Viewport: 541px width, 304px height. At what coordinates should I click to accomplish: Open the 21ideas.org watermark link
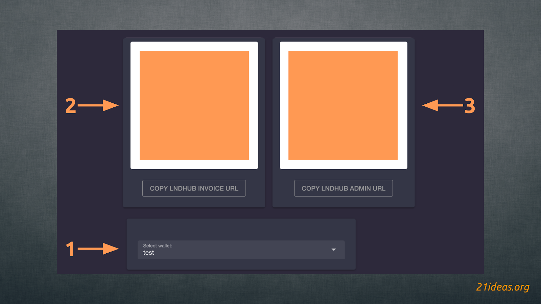point(502,287)
